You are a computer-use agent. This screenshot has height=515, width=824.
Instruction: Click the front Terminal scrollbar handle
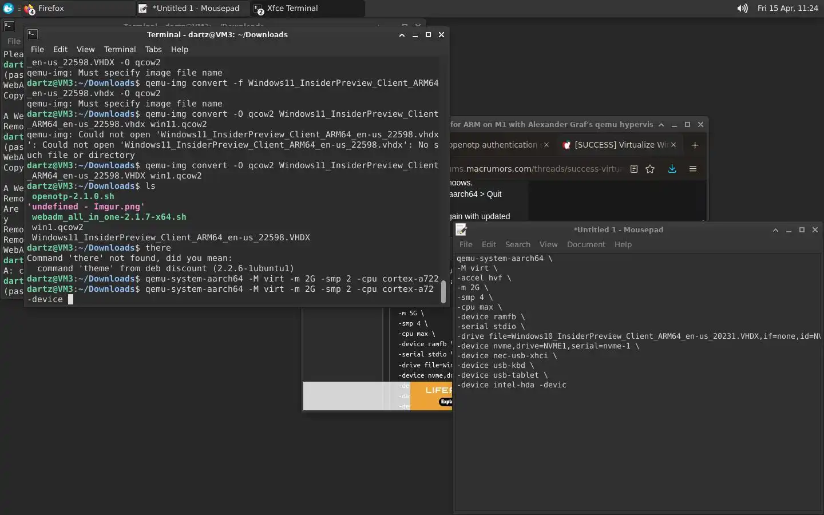[443, 292]
